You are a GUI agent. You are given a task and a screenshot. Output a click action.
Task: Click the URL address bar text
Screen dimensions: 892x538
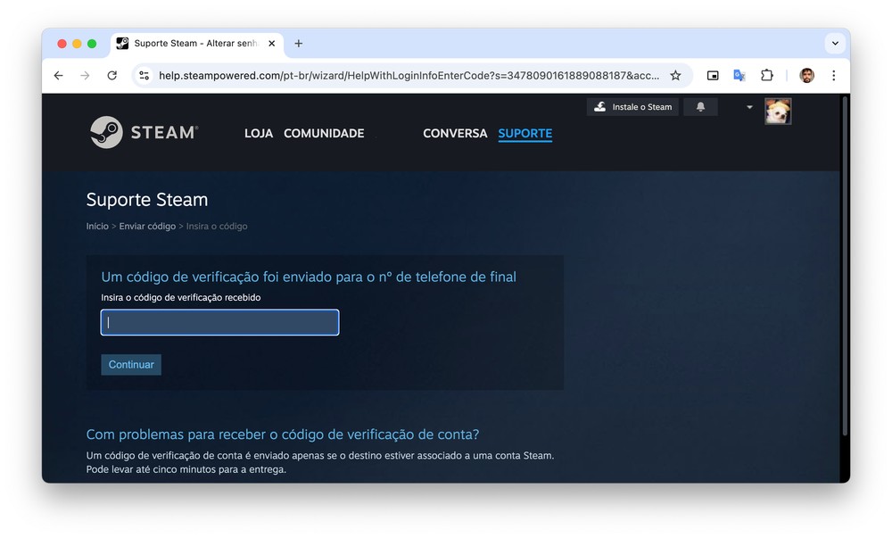409,76
